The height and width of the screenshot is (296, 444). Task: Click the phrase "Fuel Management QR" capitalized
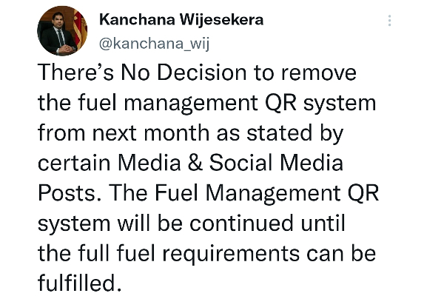click(266, 193)
